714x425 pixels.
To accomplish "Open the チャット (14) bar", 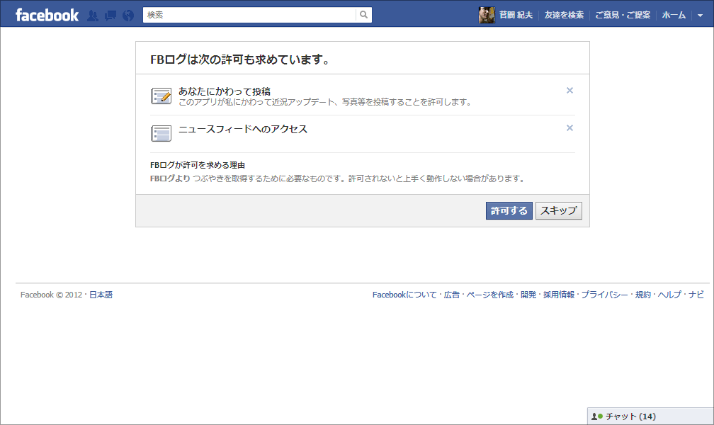I will coord(650,416).
